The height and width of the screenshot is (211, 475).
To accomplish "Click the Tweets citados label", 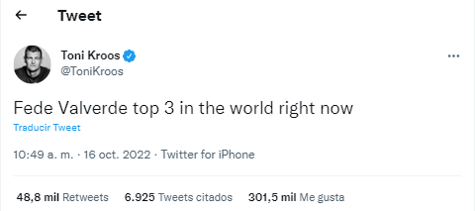I will click(x=195, y=197).
